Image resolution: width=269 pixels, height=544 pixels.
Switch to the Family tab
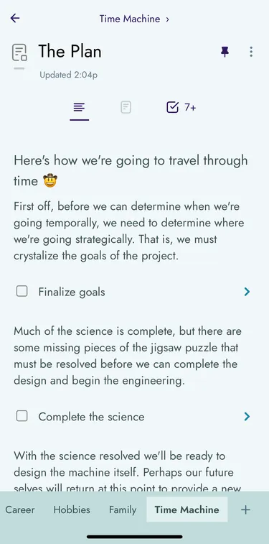123,510
